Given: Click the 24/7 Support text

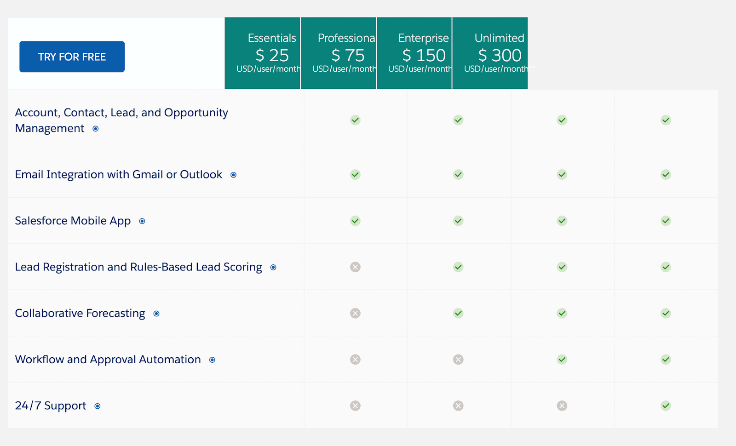Looking at the screenshot, I should pyautogui.click(x=51, y=406).
